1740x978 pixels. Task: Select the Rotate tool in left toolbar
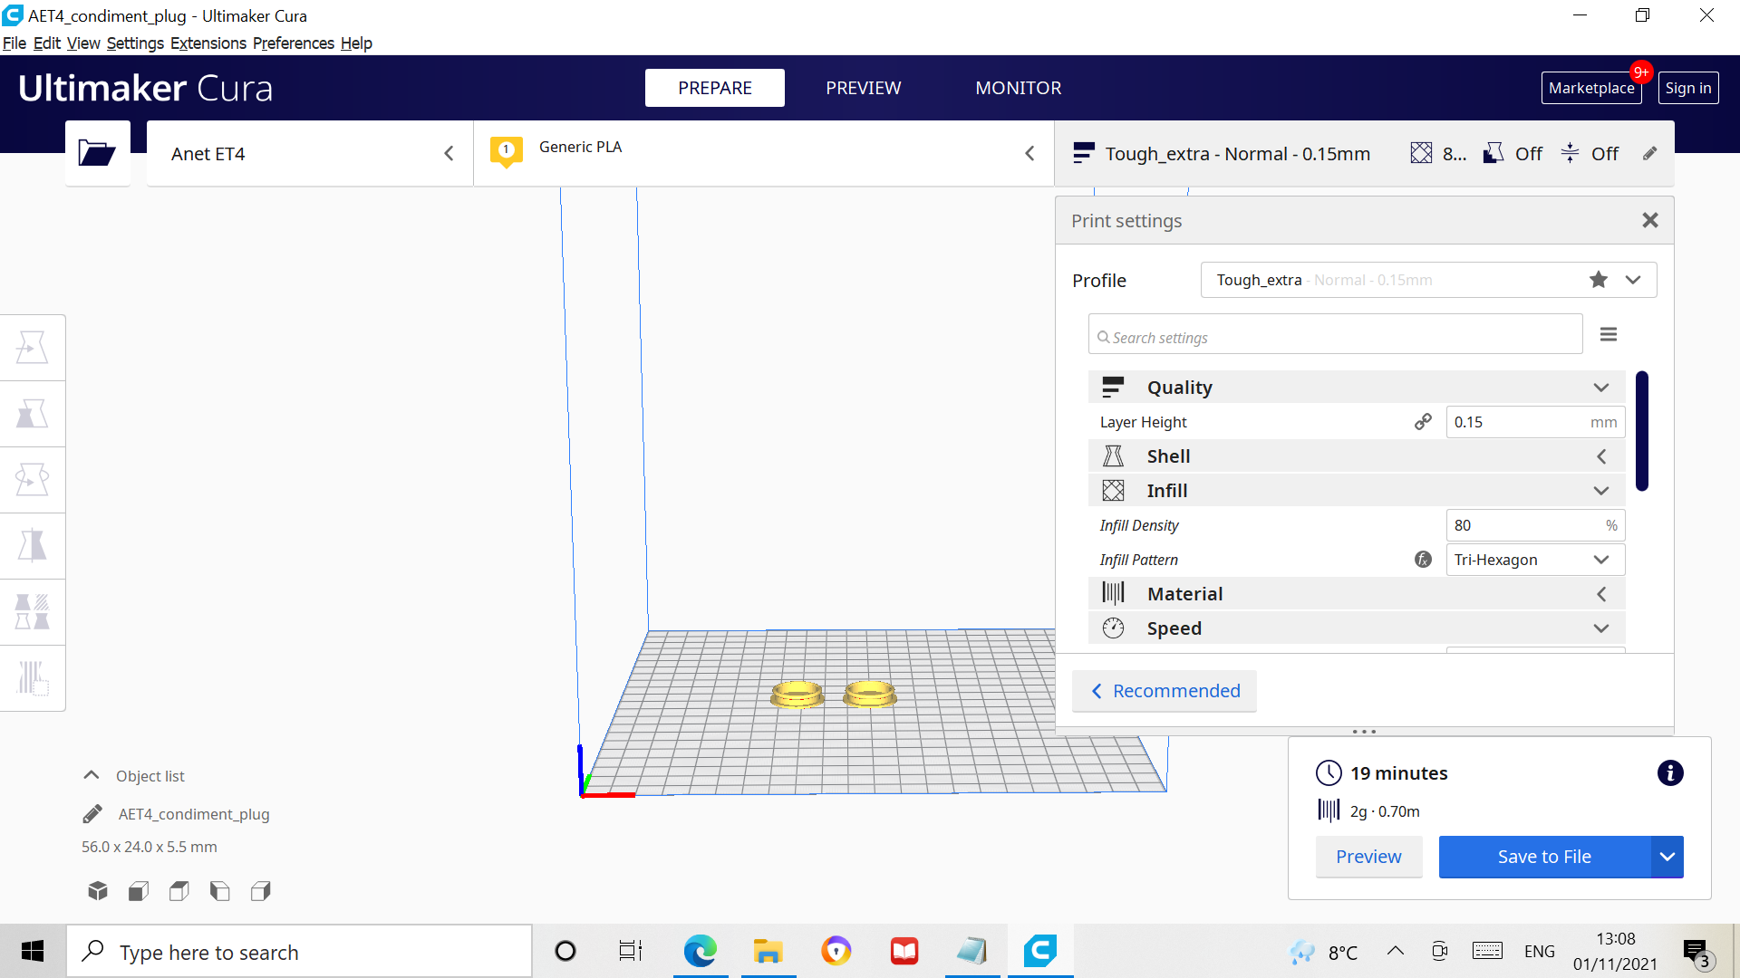pyautogui.click(x=33, y=480)
